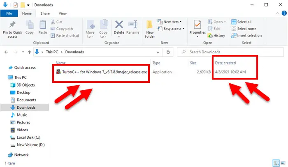Show file History

[x=216, y=36]
